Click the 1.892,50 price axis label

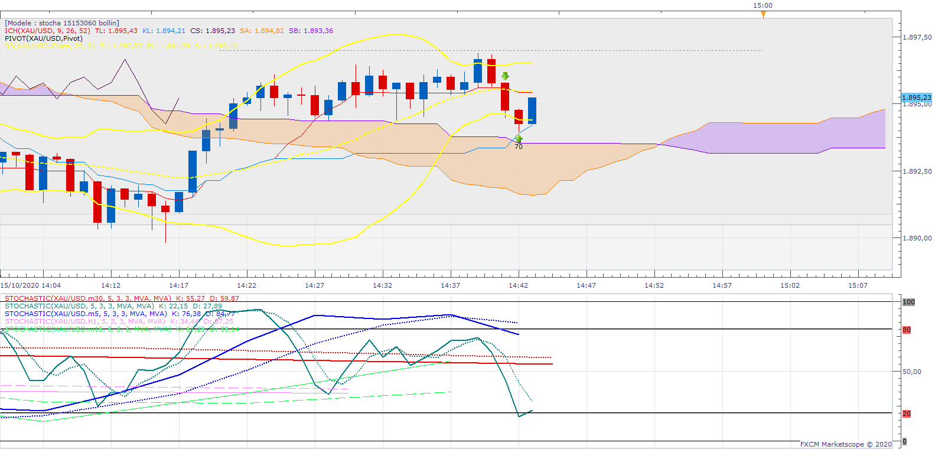pyautogui.click(x=917, y=171)
